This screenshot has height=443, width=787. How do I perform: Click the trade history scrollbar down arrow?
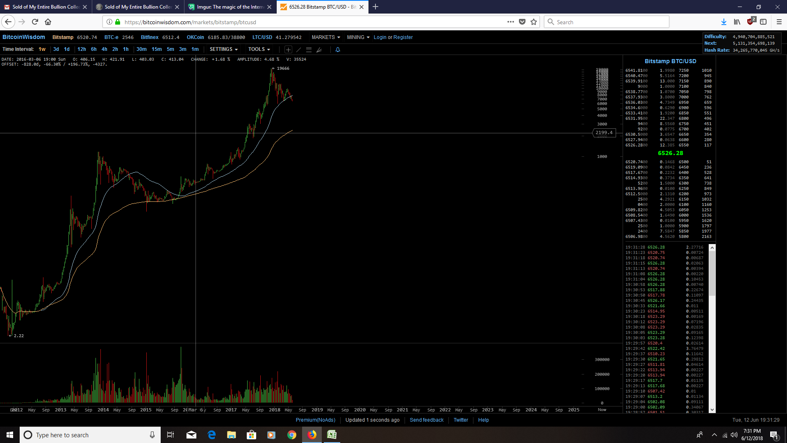pos(712,409)
